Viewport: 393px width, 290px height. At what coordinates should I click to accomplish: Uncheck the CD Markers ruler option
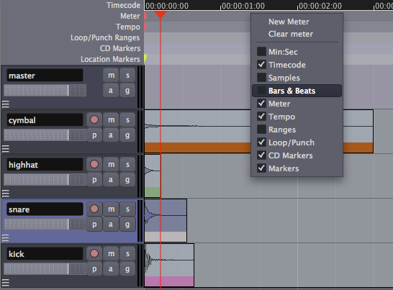tap(261, 155)
